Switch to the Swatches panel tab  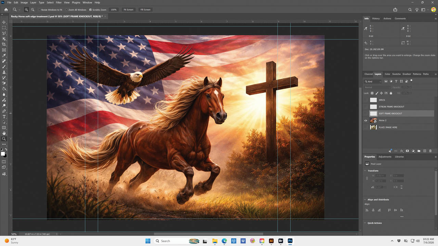(x=396, y=74)
